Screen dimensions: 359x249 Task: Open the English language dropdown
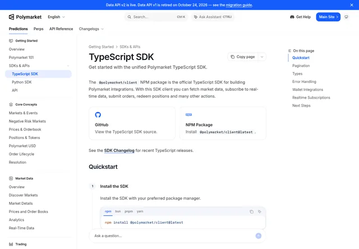point(56,17)
